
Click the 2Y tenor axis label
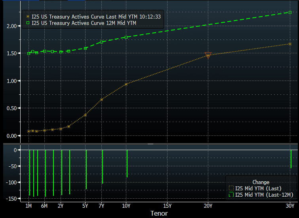point(61,206)
